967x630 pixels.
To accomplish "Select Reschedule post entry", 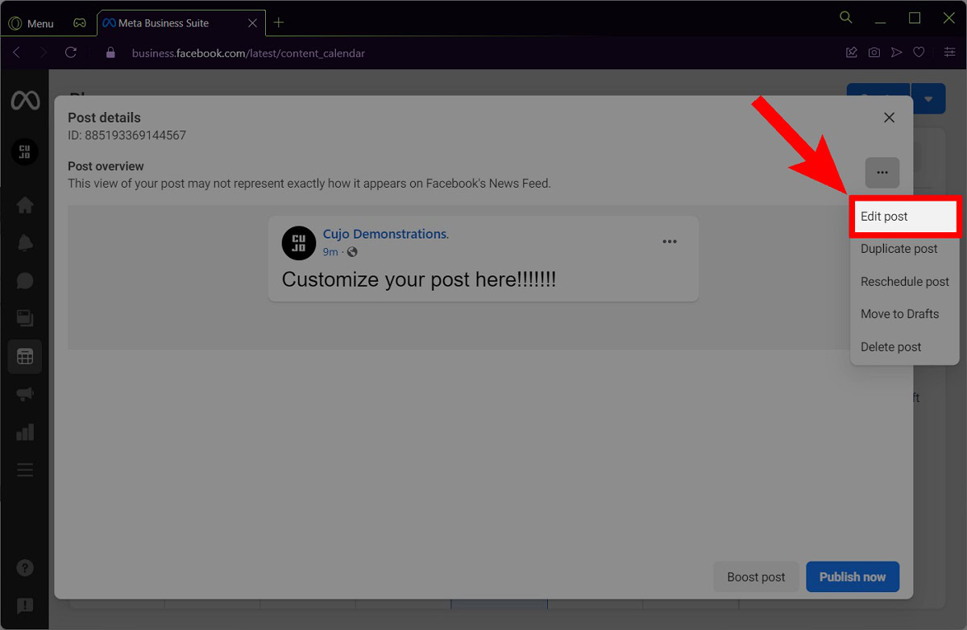I will click(904, 282).
